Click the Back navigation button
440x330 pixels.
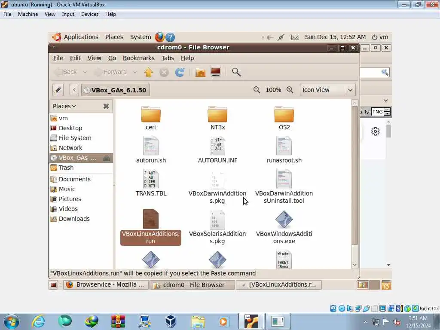click(x=66, y=72)
